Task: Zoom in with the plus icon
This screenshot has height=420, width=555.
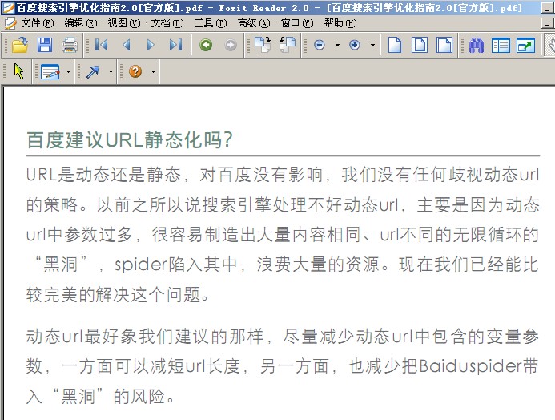Action: point(355,45)
